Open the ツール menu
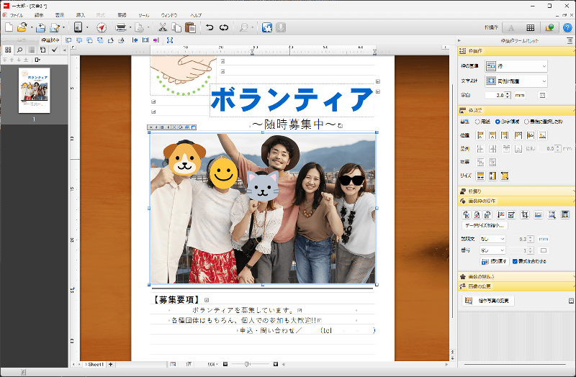The height and width of the screenshot is (377, 576). pyautogui.click(x=144, y=14)
